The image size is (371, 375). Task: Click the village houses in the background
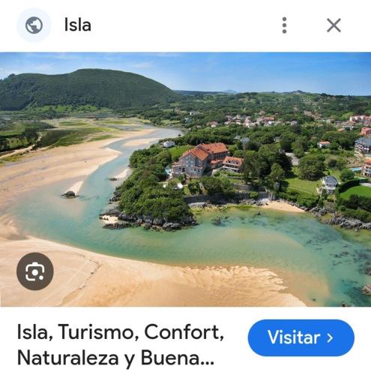(260, 120)
